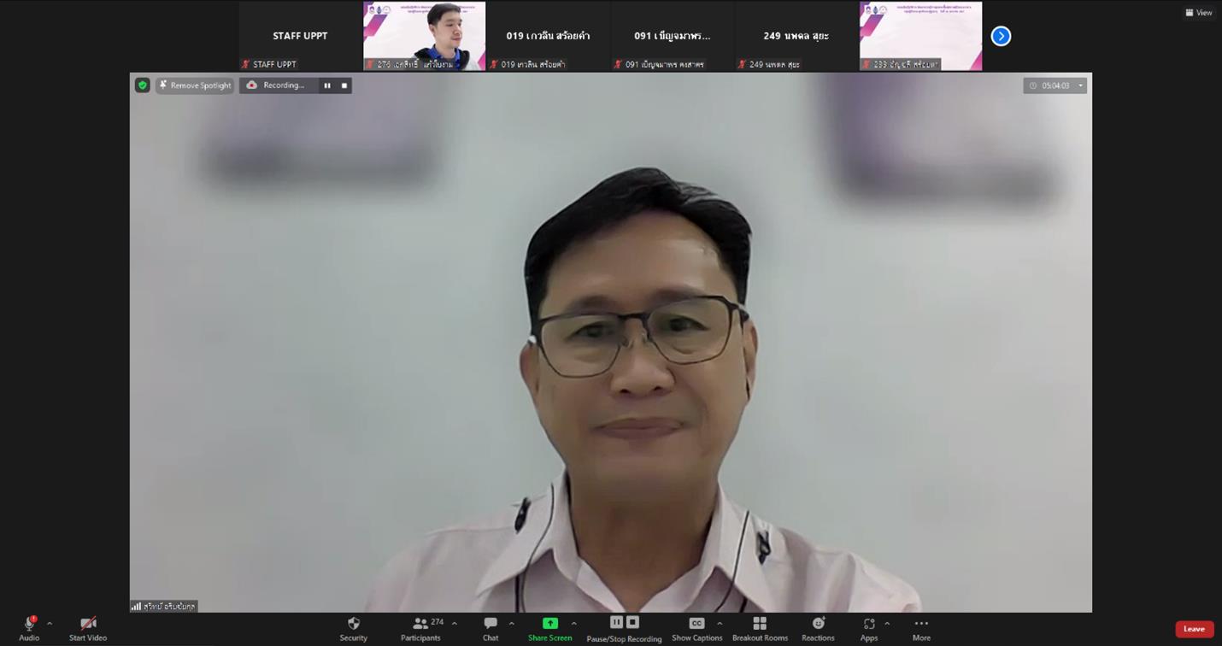1222x646 pixels.
Task: Open the View layout menu
Action: pos(1198,13)
